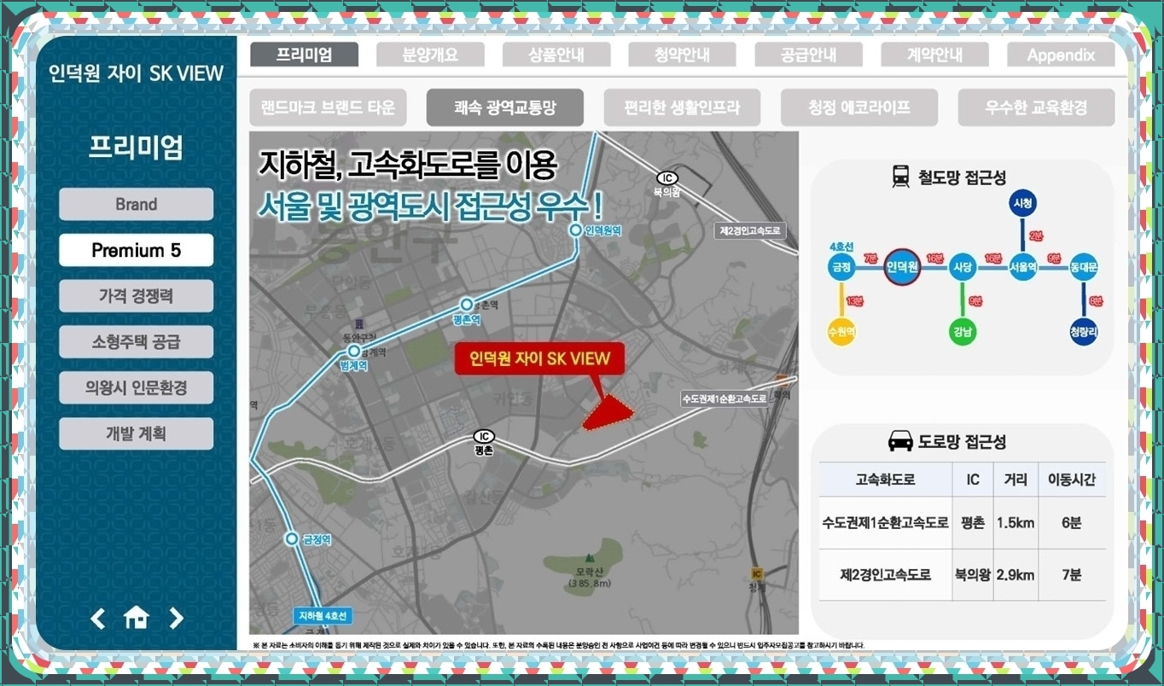This screenshot has width=1164, height=686.
Task: Click 강남 node in rail diagram
Action: (963, 331)
